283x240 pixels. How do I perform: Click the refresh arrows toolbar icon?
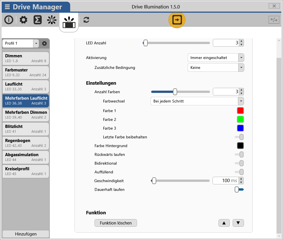point(86,20)
